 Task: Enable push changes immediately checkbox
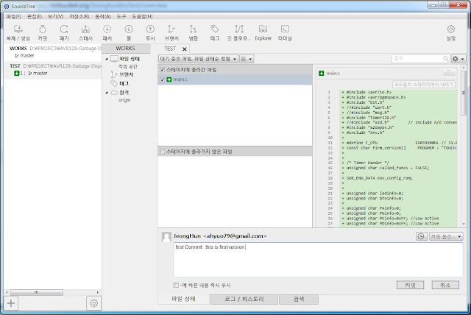(x=176, y=285)
